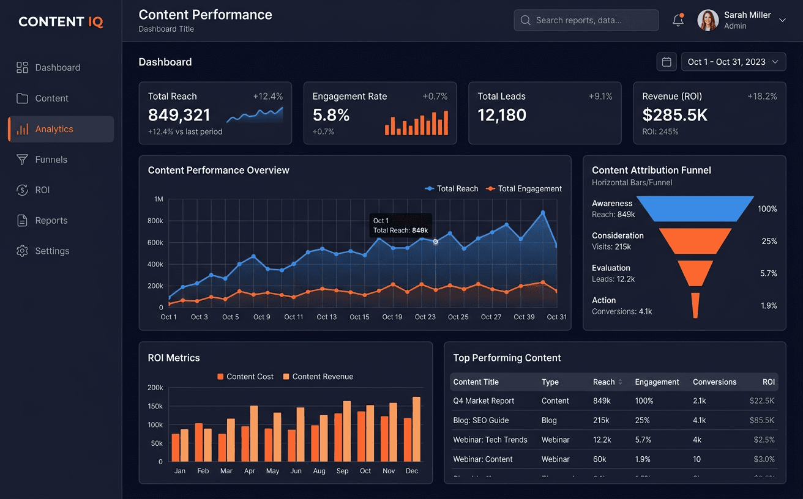Open the Content section
Image resolution: width=803 pixels, height=499 pixels.
61,98
